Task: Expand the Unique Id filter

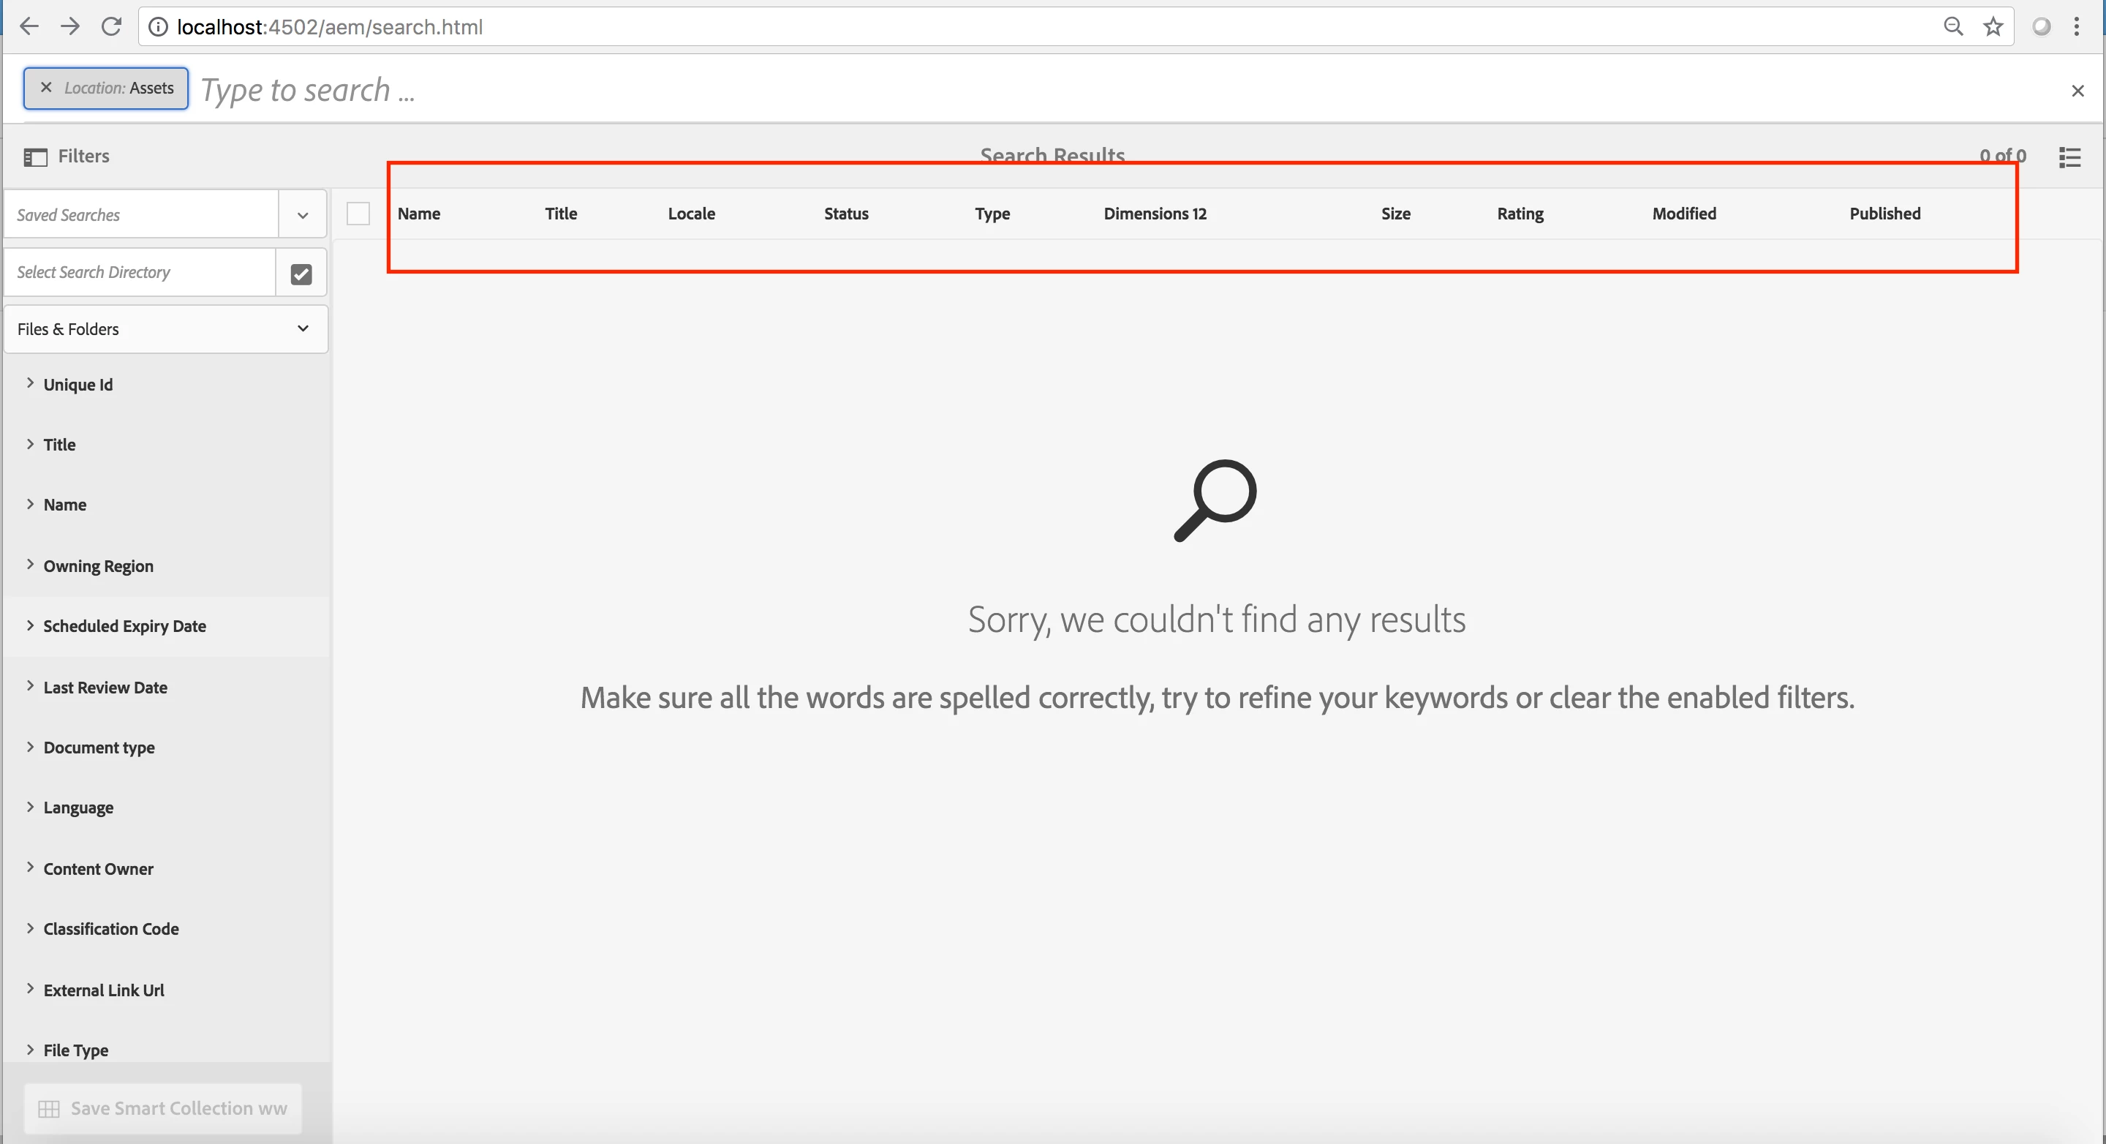Action: (x=78, y=384)
